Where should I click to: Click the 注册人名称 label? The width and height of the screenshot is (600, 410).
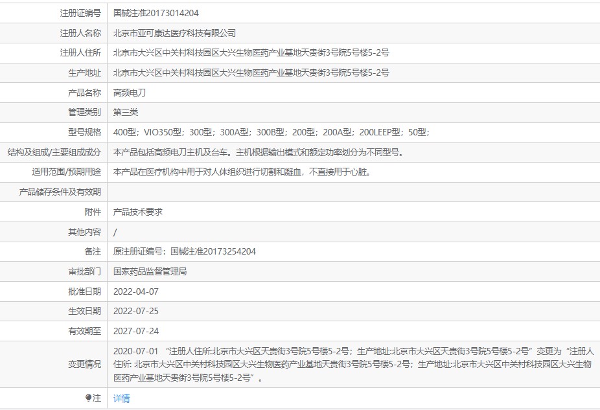pyautogui.click(x=80, y=33)
